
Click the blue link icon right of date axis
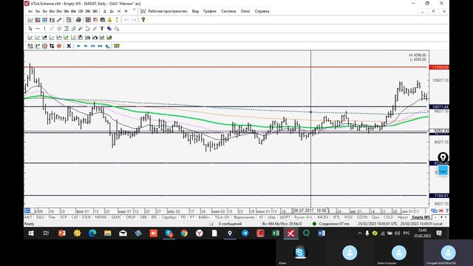pyautogui.click(x=434, y=211)
